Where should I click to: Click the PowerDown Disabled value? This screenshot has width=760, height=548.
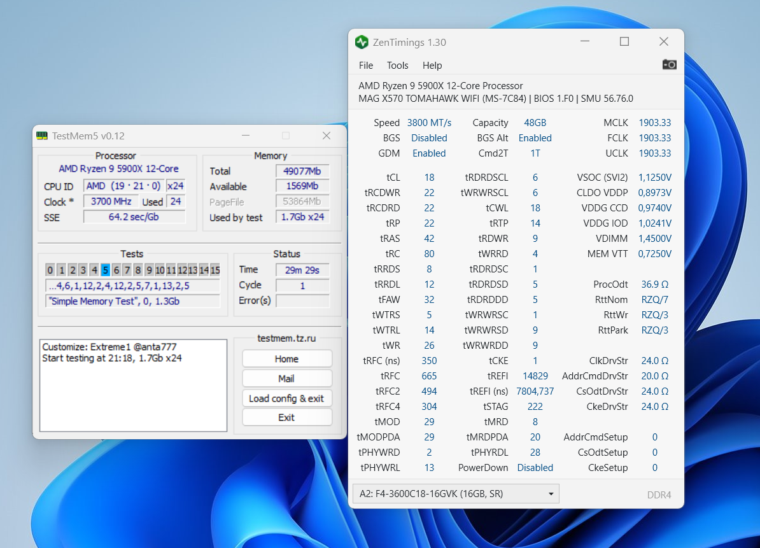pyautogui.click(x=535, y=468)
